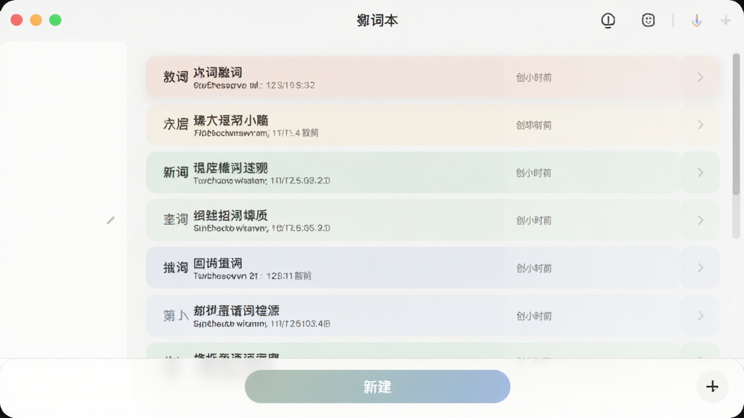Expand the chevron on the 第 sixth row
Screen dimensions: 744x418
pos(700,316)
